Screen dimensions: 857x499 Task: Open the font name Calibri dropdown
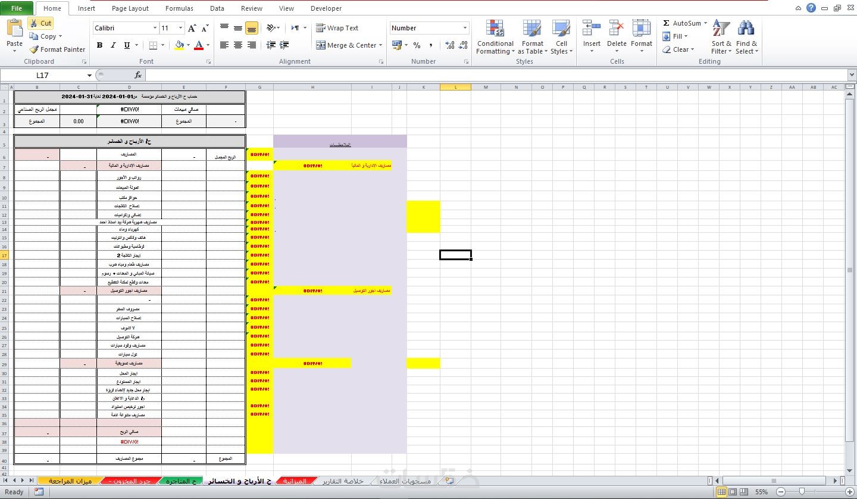click(155, 28)
